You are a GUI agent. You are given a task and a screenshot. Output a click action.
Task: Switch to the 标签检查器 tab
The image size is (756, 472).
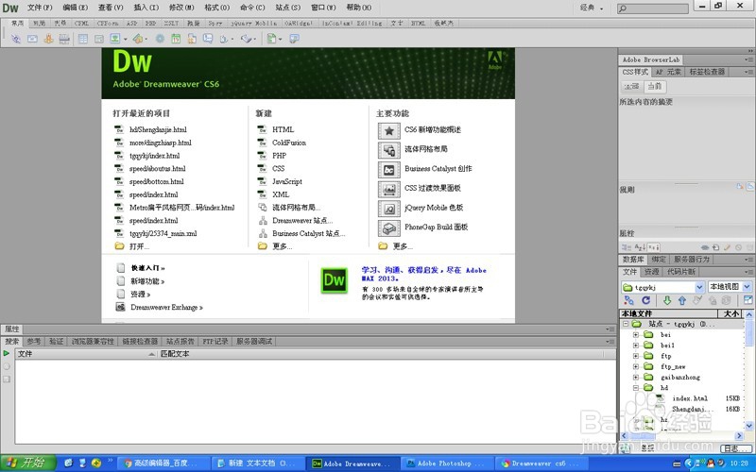707,72
